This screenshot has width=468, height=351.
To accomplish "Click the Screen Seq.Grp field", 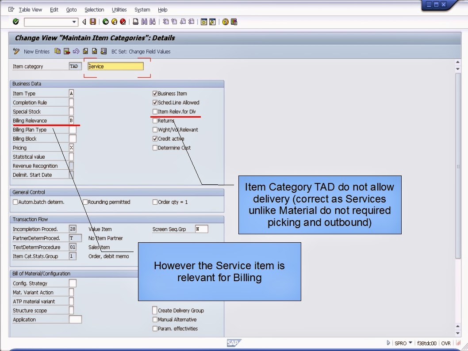I will tap(201, 229).
